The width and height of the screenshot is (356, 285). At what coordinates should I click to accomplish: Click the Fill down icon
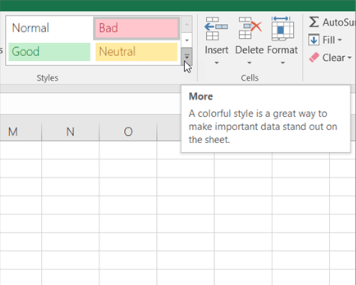pos(314,40)
